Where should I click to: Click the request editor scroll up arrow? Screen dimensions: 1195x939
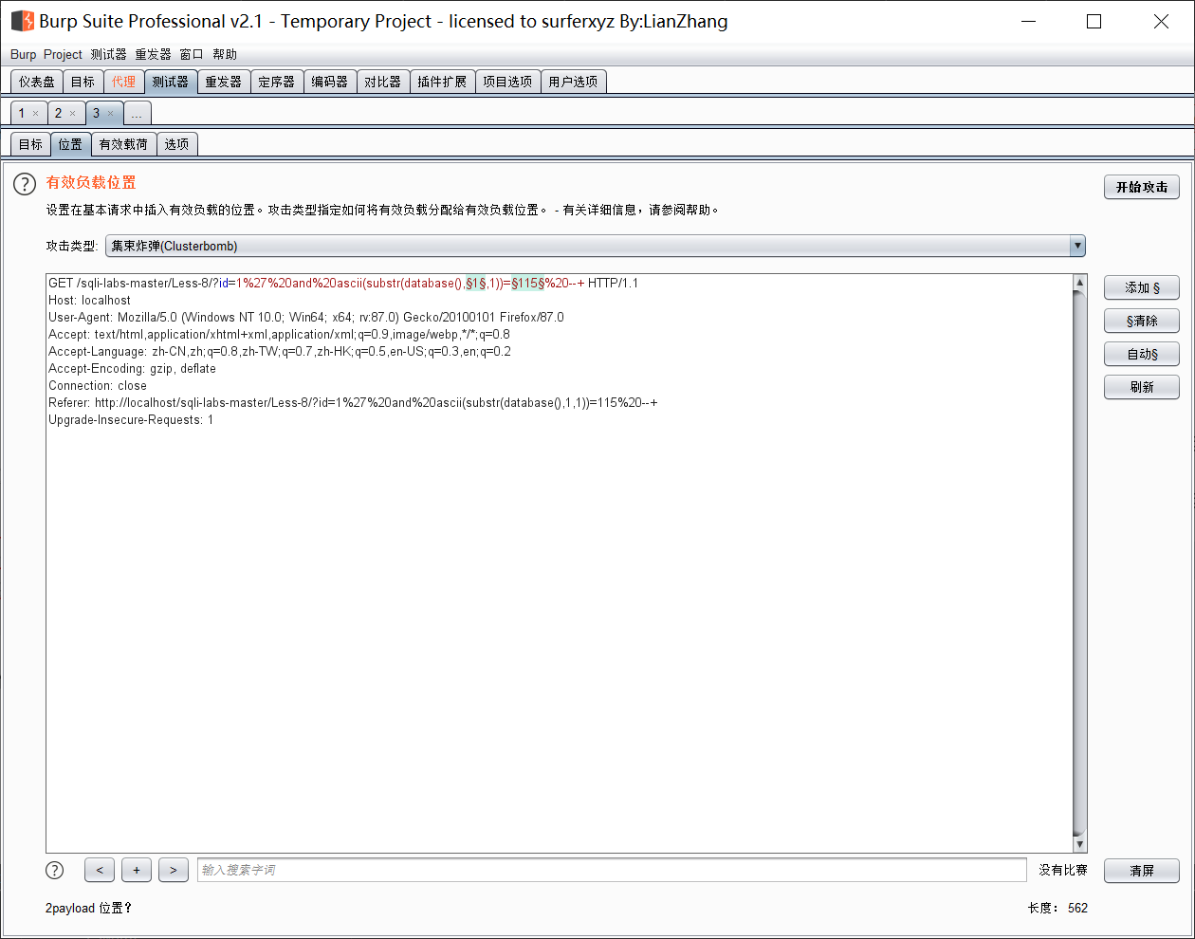[1079, 283]
